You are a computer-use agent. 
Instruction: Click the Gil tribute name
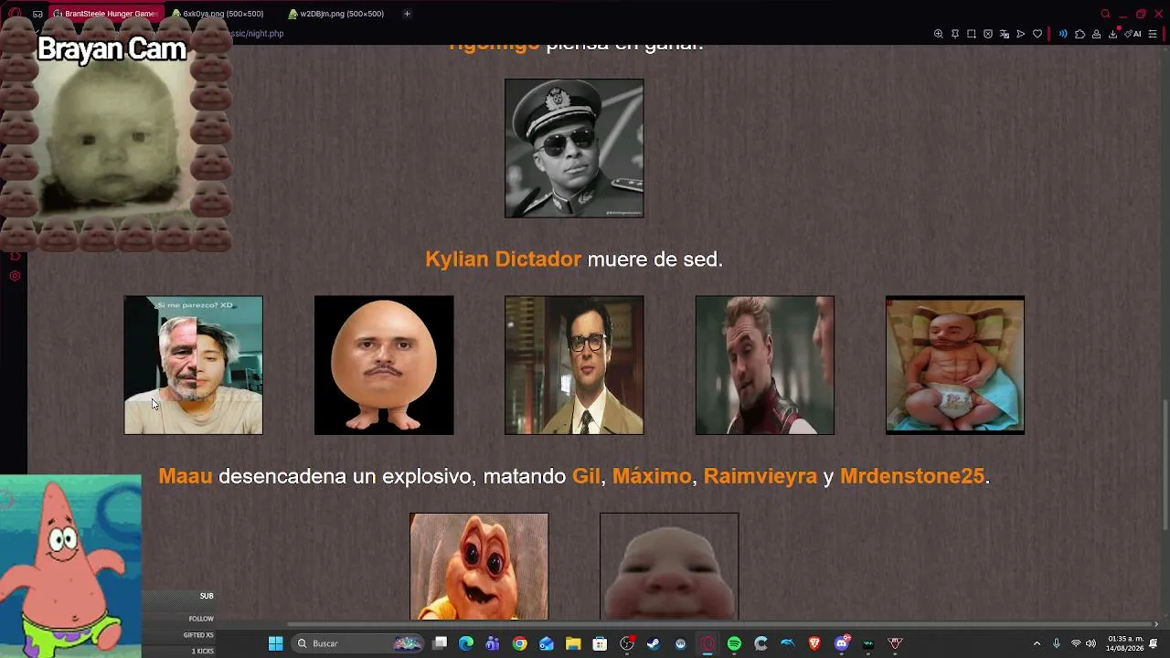pyautogui.click(x=587, y=476)
